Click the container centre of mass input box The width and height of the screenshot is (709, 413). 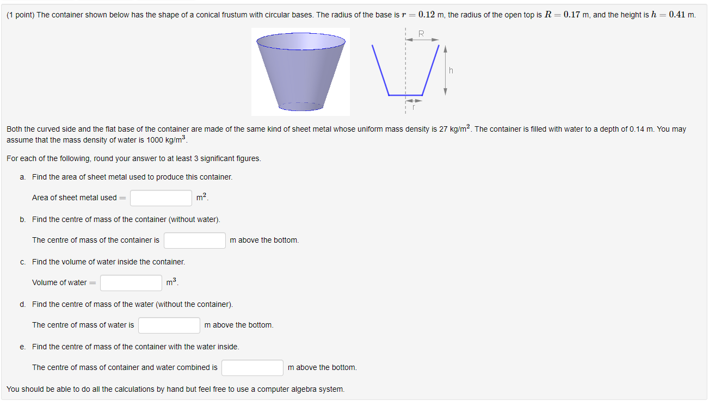pos(194,240)
